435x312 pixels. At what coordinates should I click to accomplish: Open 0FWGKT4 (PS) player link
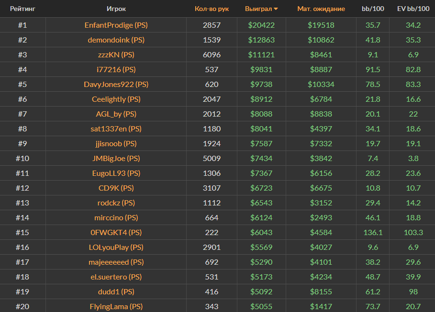[x=116, y=232]
